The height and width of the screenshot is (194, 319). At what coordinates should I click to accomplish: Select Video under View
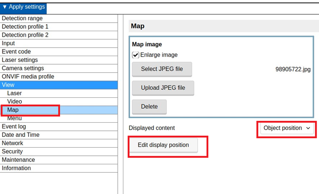tap(15, 101)
